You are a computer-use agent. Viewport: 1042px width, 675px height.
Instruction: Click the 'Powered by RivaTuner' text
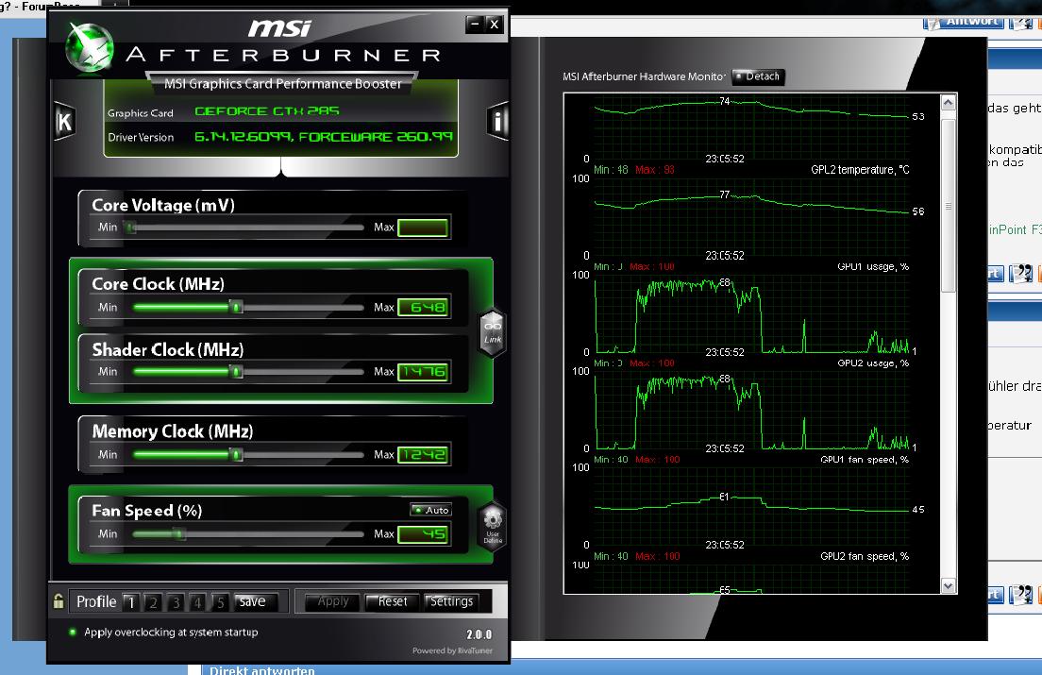tap(452, 650)
